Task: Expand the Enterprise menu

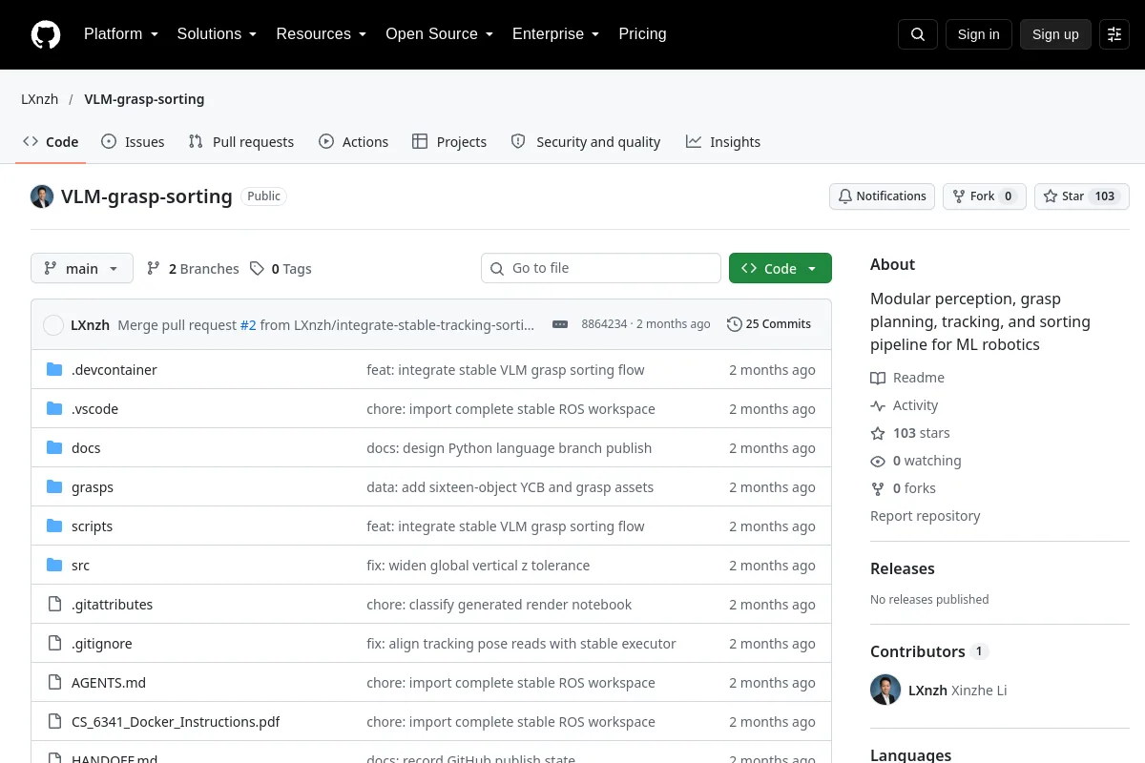Action: pyautogui.click(x=556, y=34)
